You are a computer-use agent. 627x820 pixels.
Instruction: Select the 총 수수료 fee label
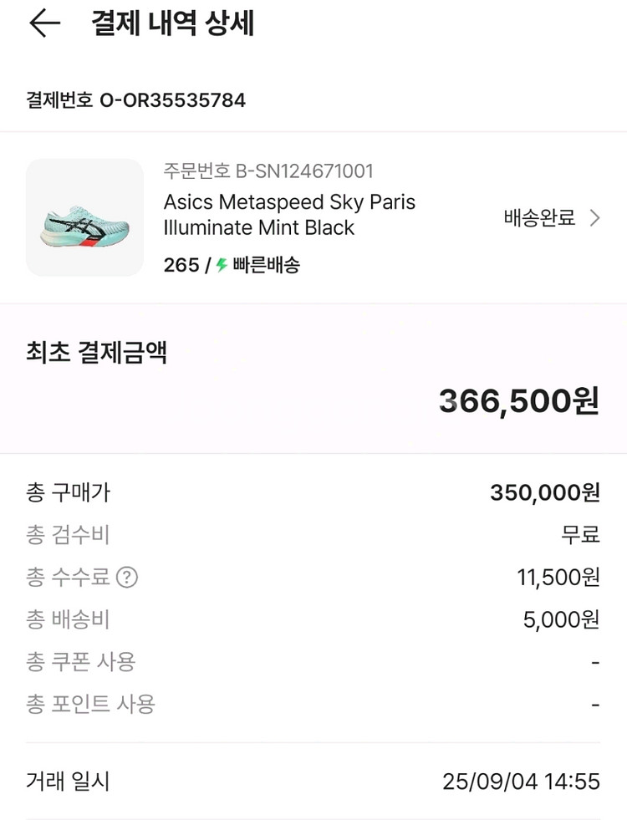coord(68,577)
